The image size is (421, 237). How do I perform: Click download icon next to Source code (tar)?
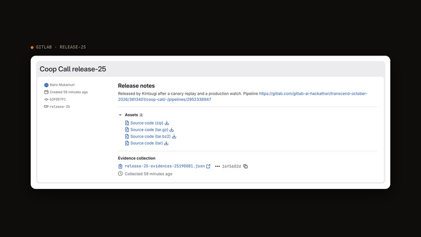point(166,143)
